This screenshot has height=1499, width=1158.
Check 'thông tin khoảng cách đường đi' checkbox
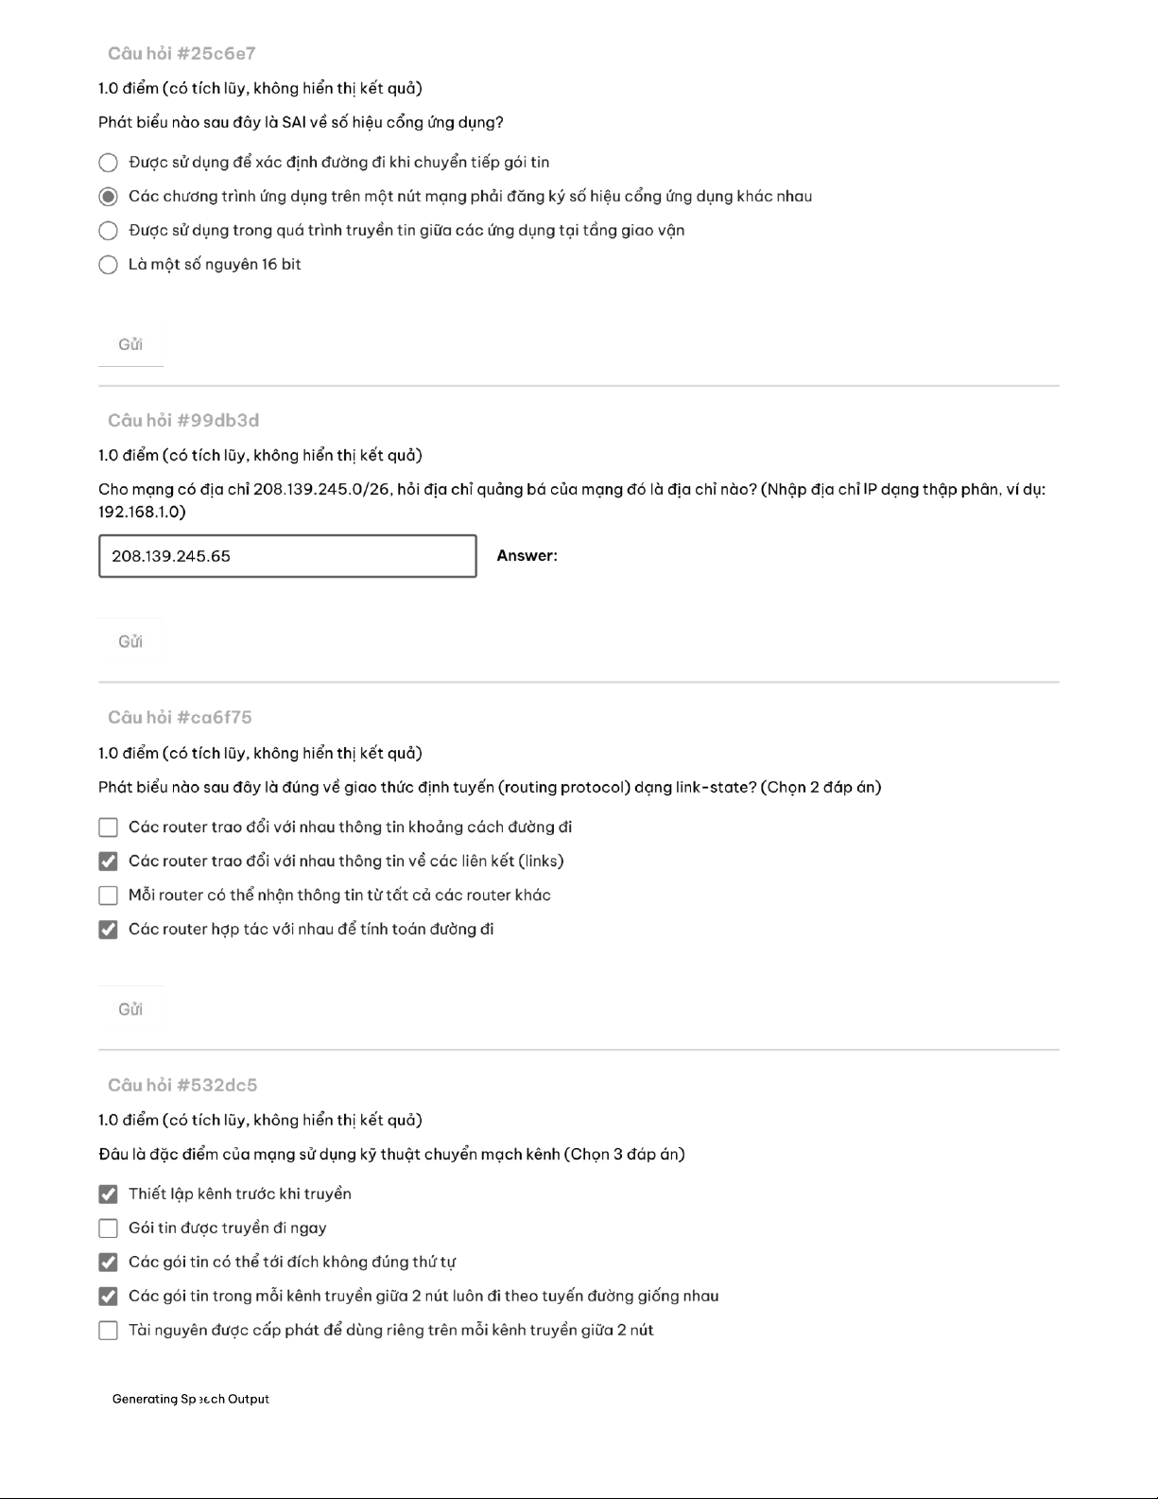tap(109, 828)
